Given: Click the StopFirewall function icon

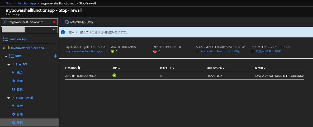Looking at the screenshot, I should click(x=13, y=98).
